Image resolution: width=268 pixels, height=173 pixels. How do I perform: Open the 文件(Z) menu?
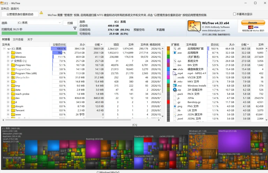click(x=5, y=8)
